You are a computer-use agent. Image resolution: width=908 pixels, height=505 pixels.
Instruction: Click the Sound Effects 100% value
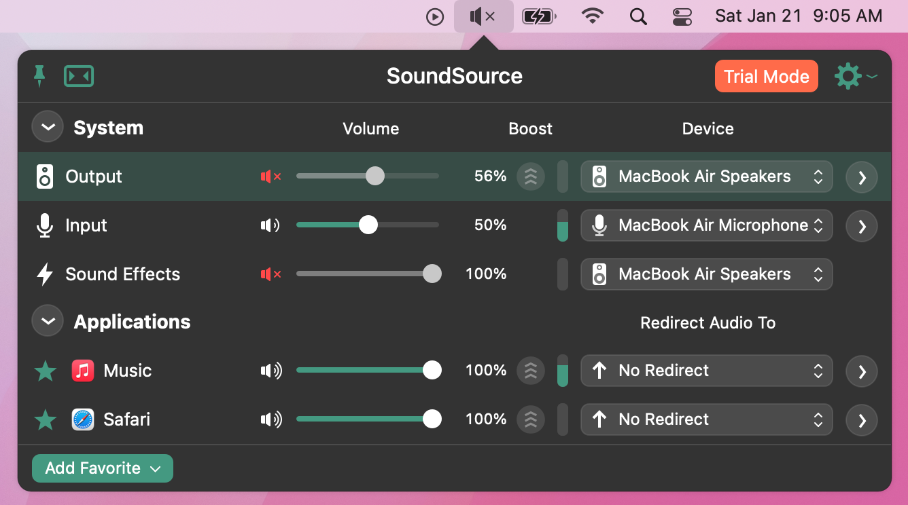(486, 274)
